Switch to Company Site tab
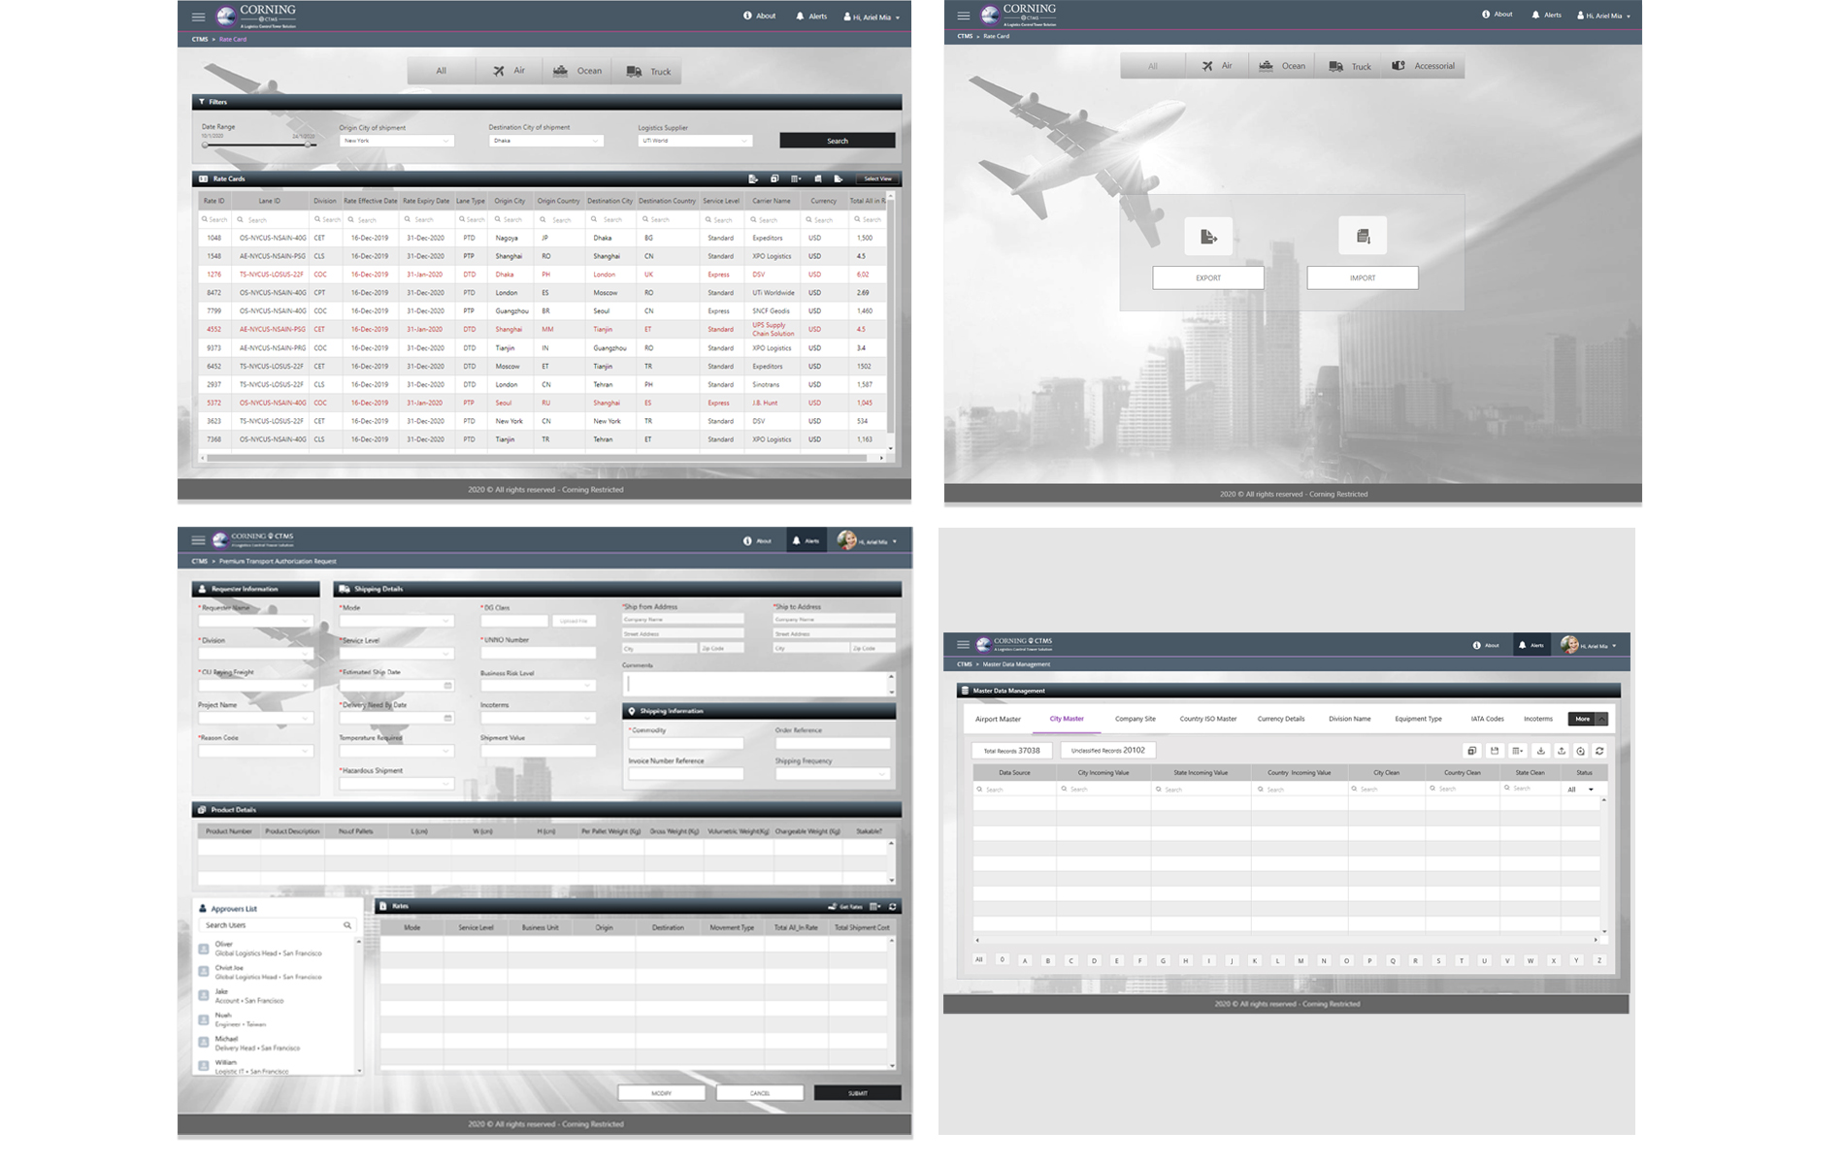The image size is (1844, 1164). [1135, 719]
